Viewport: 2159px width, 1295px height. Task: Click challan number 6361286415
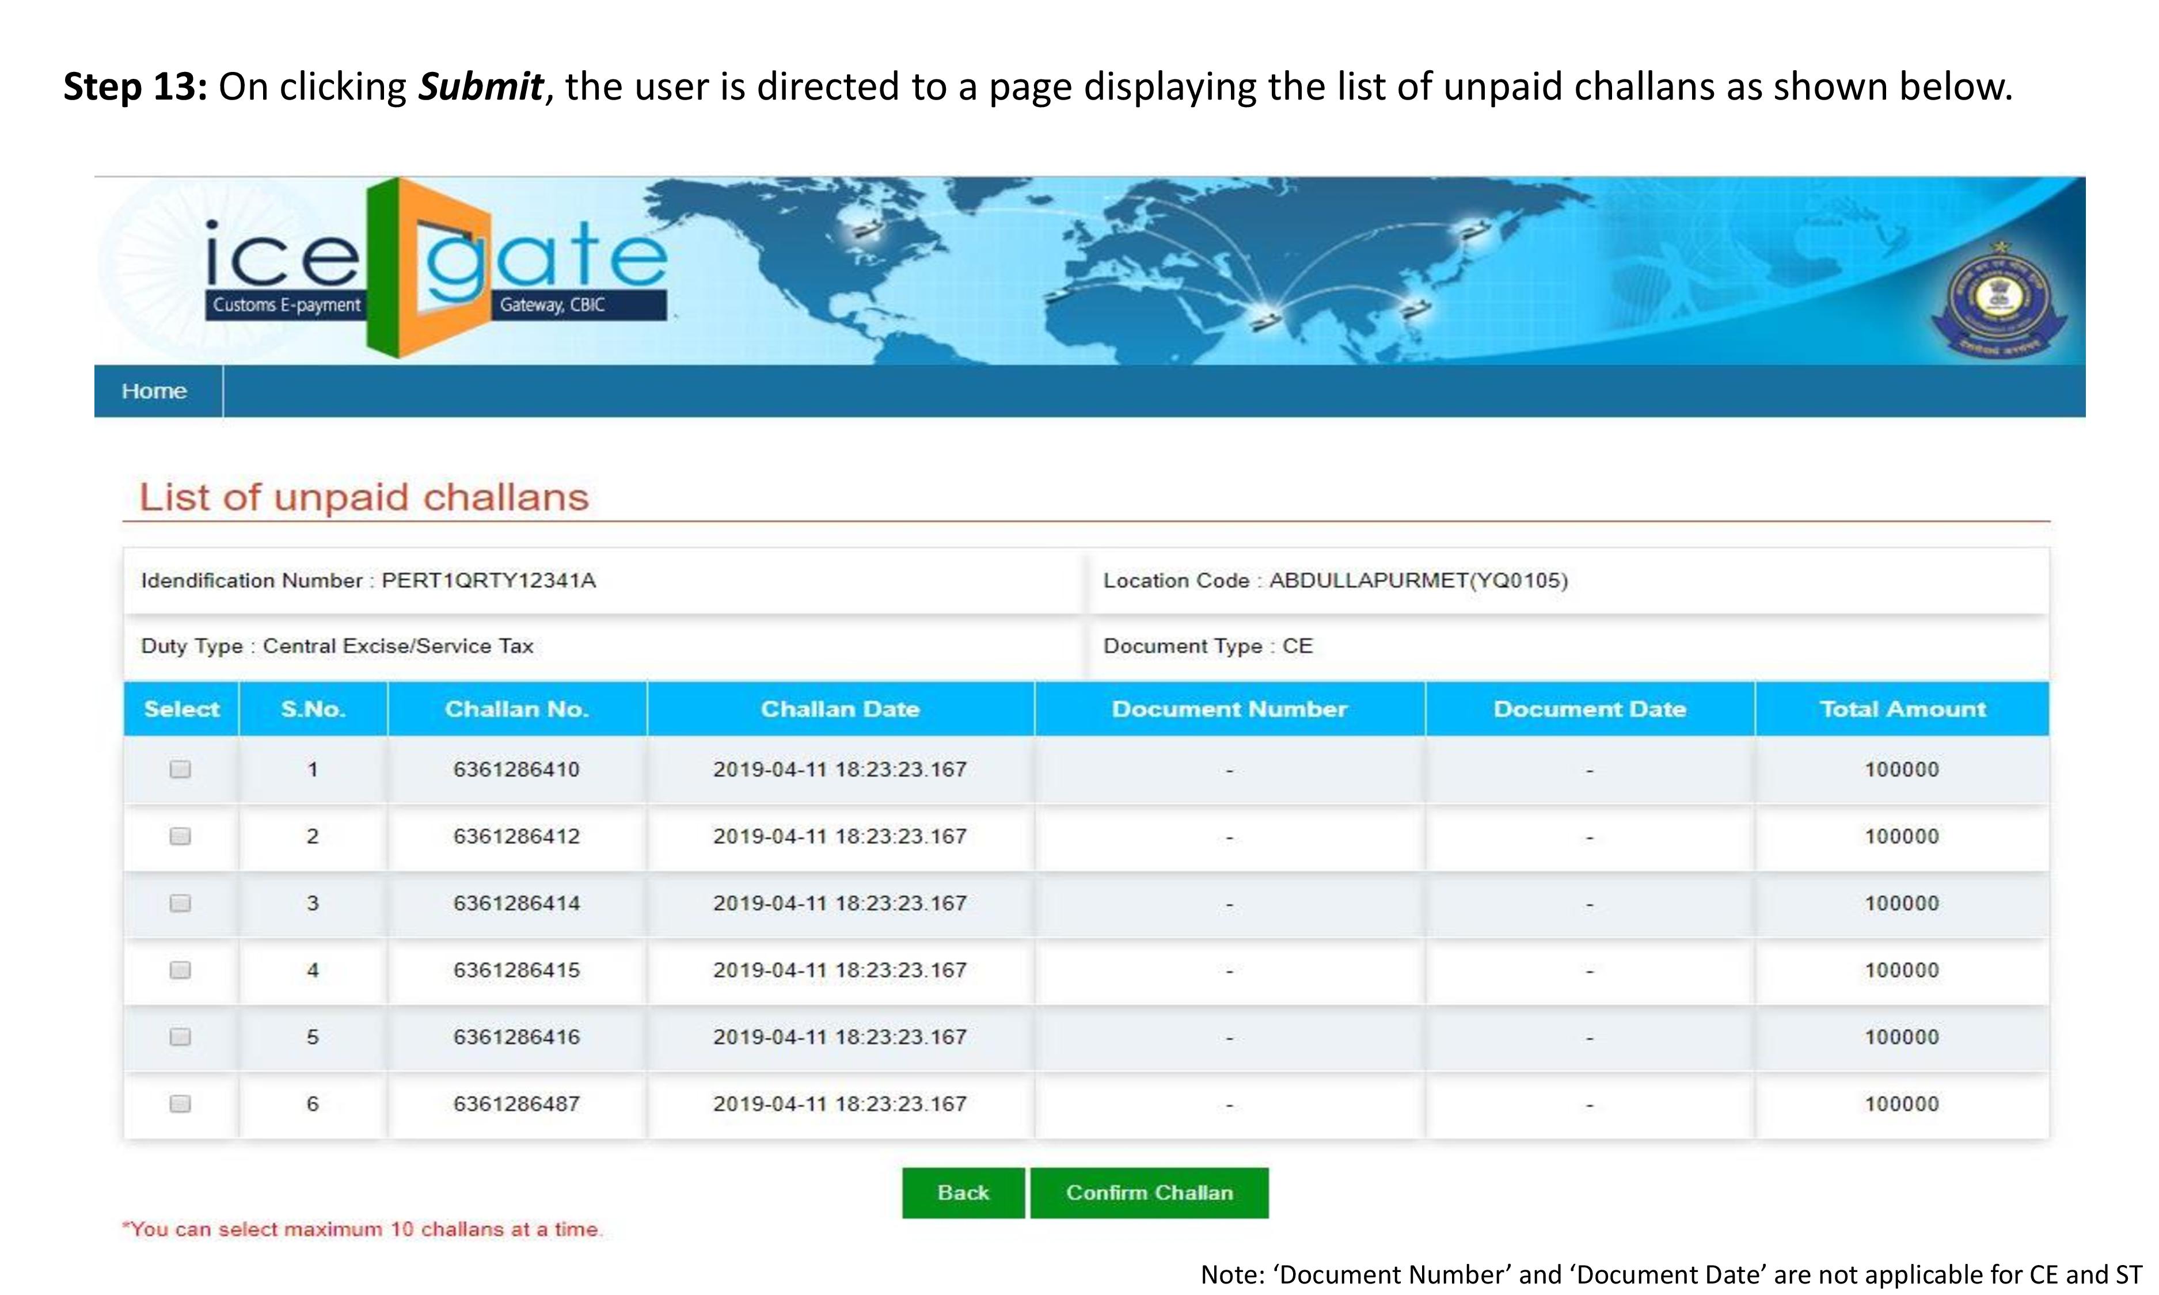point(516,970)
